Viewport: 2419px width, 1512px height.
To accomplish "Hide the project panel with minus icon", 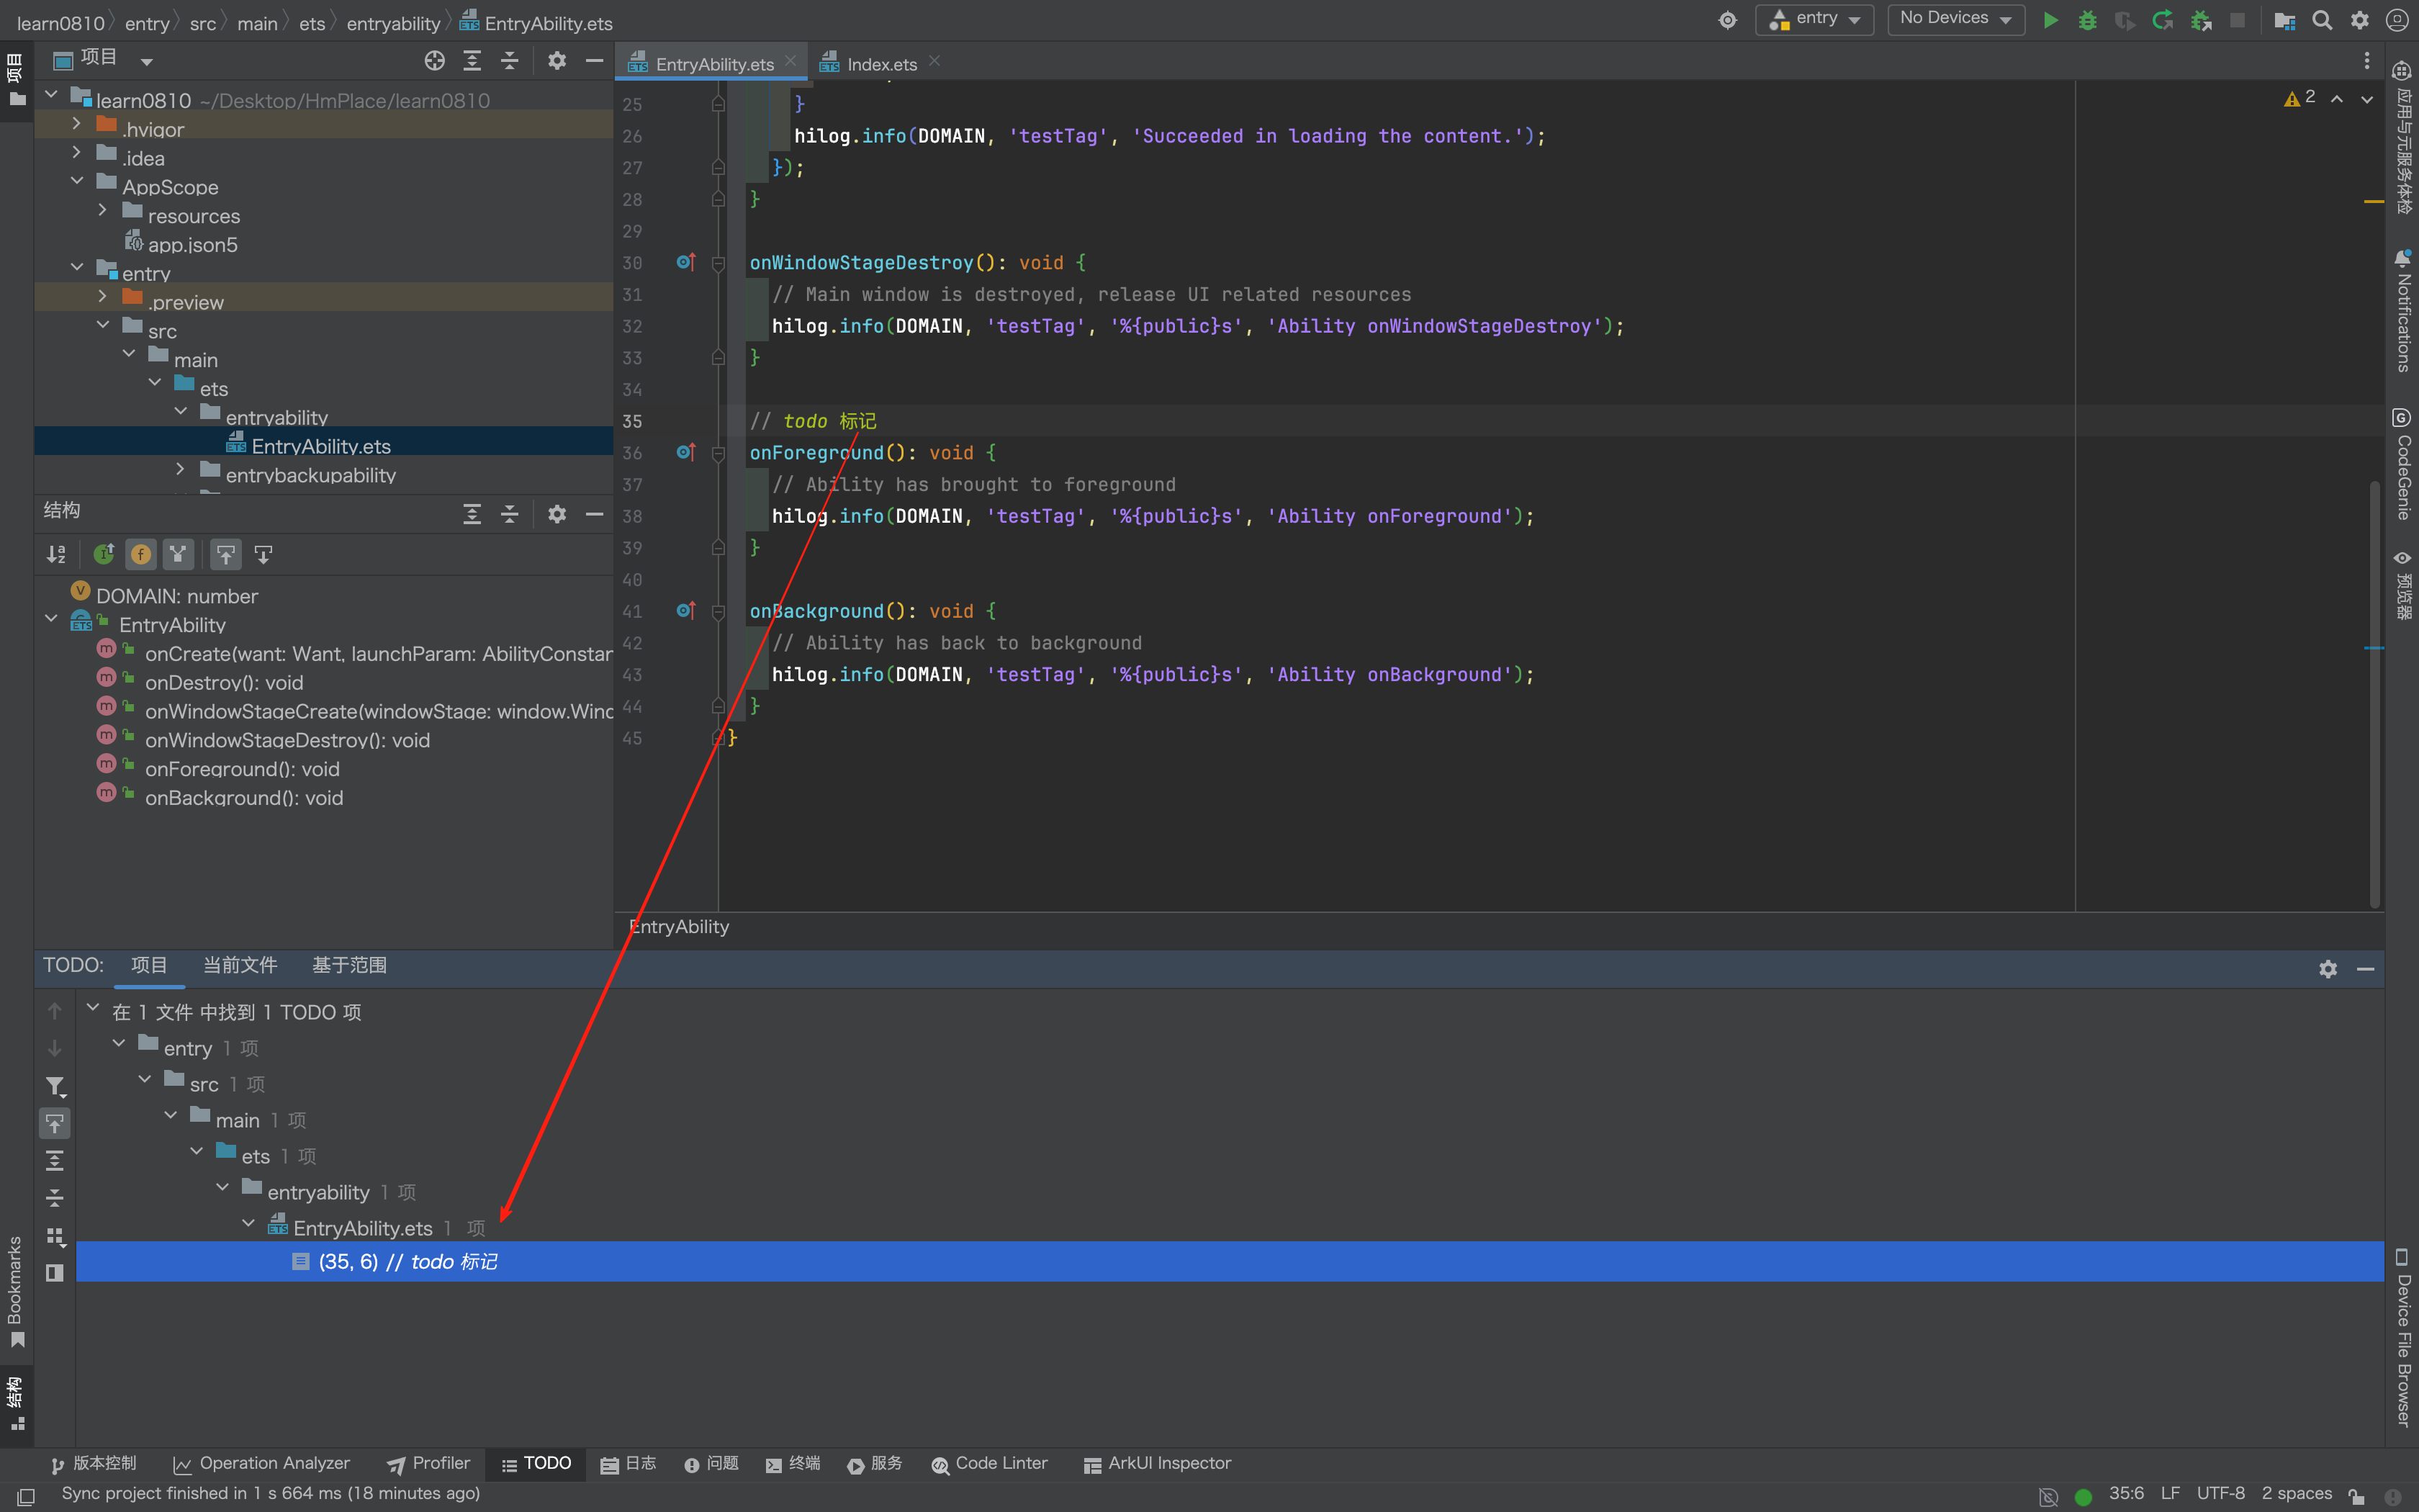I will tap(594, 61).
